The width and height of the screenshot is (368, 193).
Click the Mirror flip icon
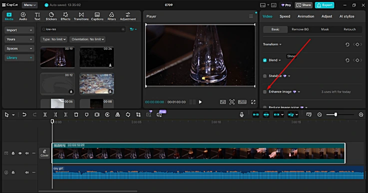(x=117, y=114)
